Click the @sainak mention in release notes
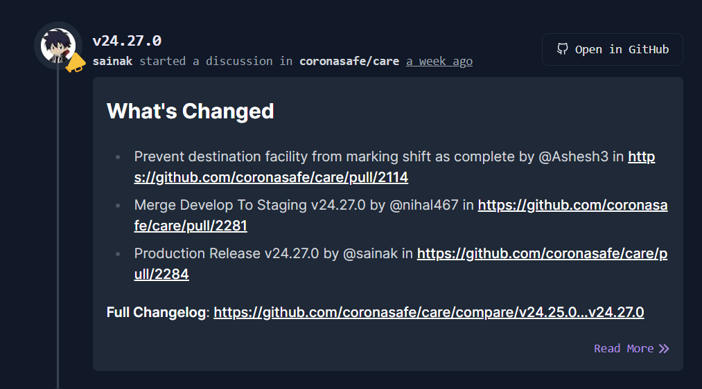 (x=370, y=253)
